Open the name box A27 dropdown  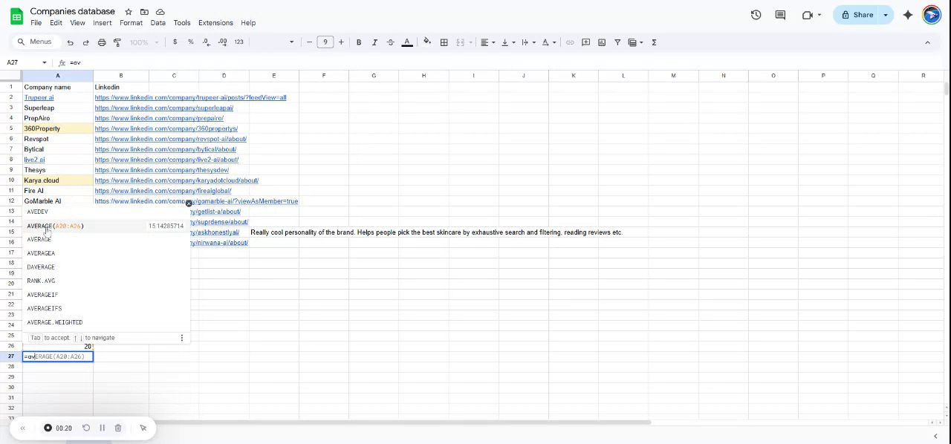coord(45,62)
